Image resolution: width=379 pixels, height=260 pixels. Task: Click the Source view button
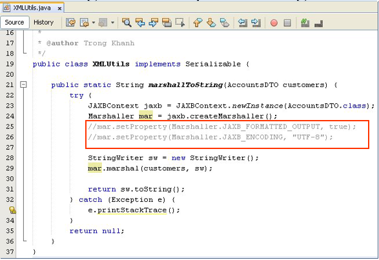click(x=14, y=22)
